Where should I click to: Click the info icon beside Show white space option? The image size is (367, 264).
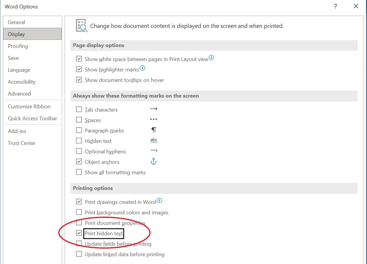pyautogui.click(x=212, y=57)
